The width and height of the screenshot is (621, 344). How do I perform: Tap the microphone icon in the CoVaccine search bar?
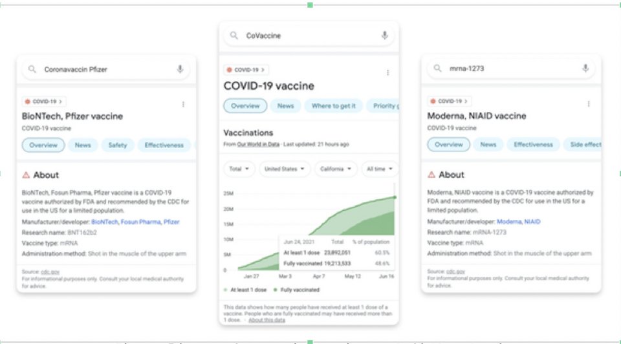click(384, 35)
